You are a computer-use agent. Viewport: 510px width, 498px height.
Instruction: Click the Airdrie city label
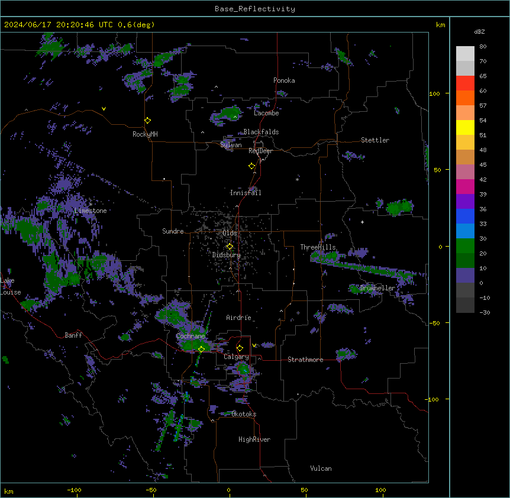coord(239,318)
